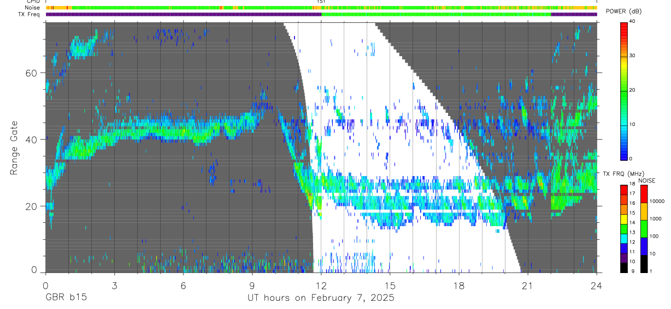671x309 pixels.
Task: Click the "Noise" row label at top
Action: click(33, 8)
